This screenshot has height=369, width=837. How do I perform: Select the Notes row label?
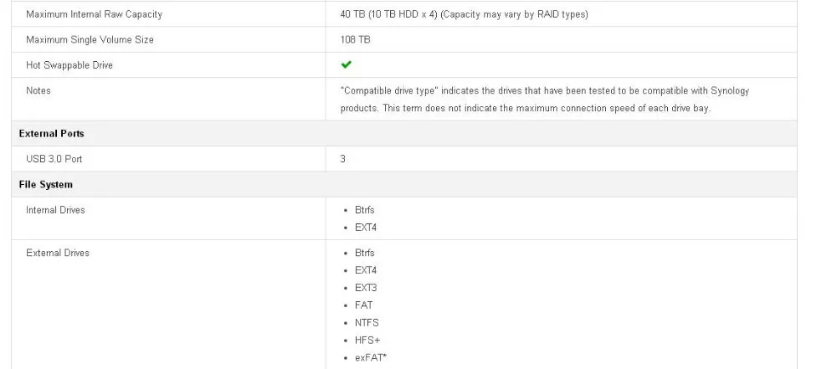tap(39, 90)
